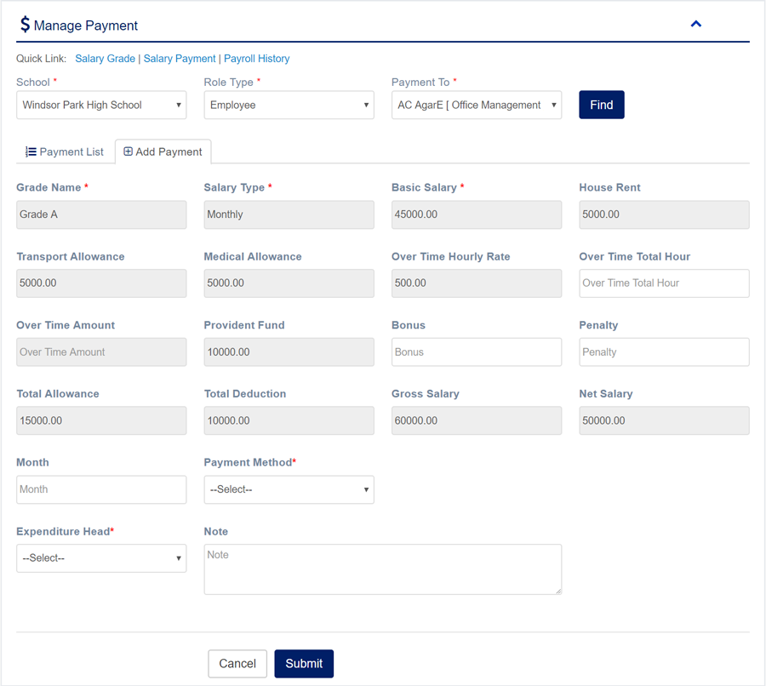Collapse the Manage Payment panel chevron
766x686 pixels.
[x=695, y=25]
